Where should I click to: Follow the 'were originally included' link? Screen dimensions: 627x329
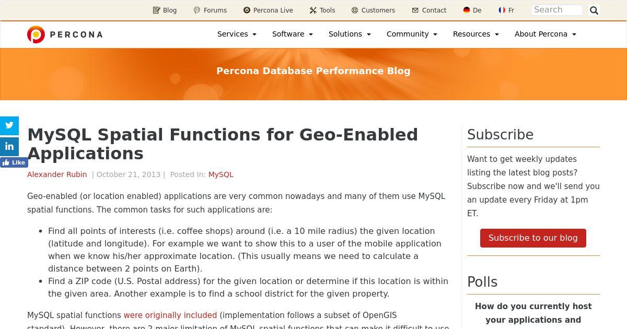tap(170, 315)
